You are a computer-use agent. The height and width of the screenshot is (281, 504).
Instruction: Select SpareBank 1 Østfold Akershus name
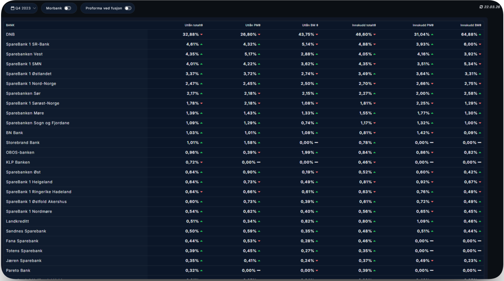36,202
